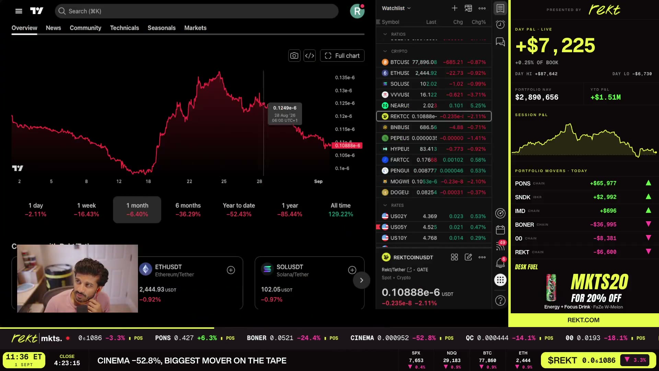Screen dimensions: 659x371
Task: Select the 1 day performance range
Action: tap(36, 210)
